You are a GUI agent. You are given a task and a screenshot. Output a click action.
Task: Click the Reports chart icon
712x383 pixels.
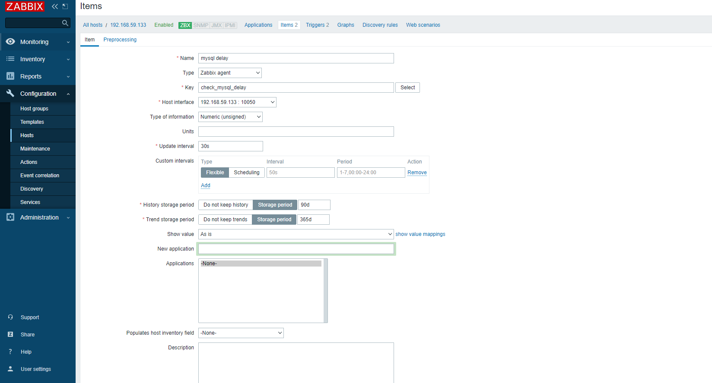(10, 76)
